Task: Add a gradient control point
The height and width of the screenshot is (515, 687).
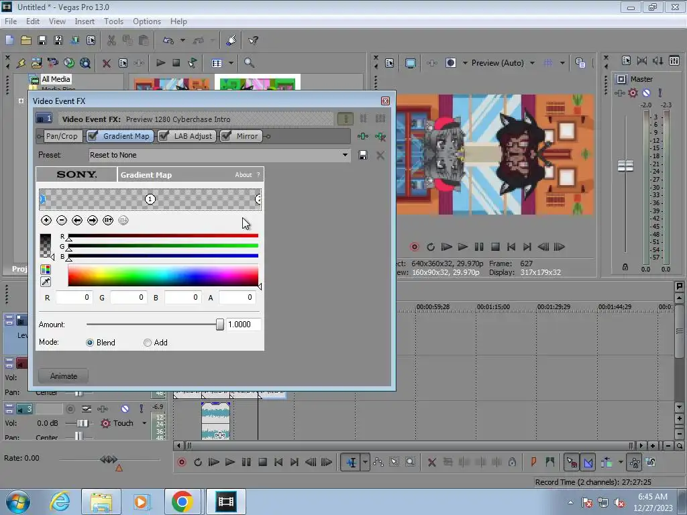Action: (46, 220)
